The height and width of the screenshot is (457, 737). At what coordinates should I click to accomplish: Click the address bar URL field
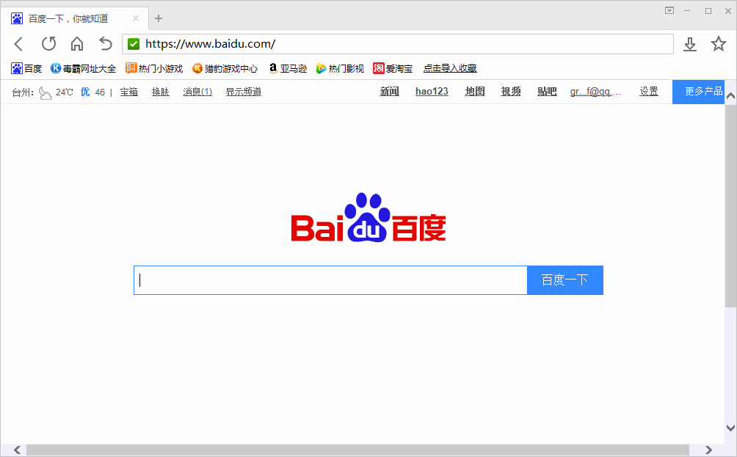398,44
